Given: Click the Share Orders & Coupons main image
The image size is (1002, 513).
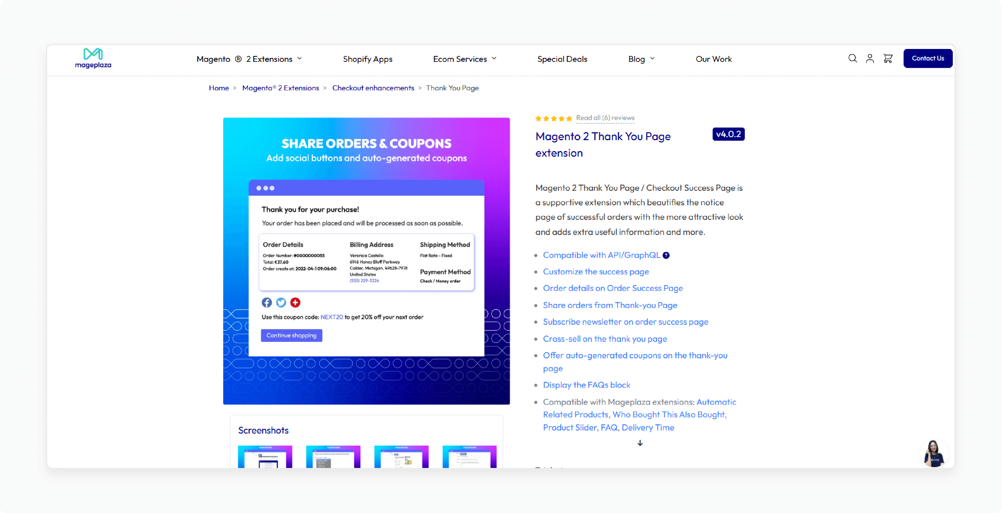Looking at the screenshot, I should coord(367,261).
